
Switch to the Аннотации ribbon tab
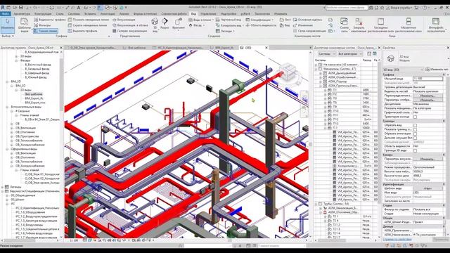pyautogui.click(x=108, y=13)
